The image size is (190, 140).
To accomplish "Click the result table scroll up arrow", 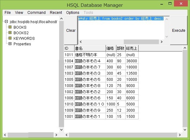I will [185, 48].
